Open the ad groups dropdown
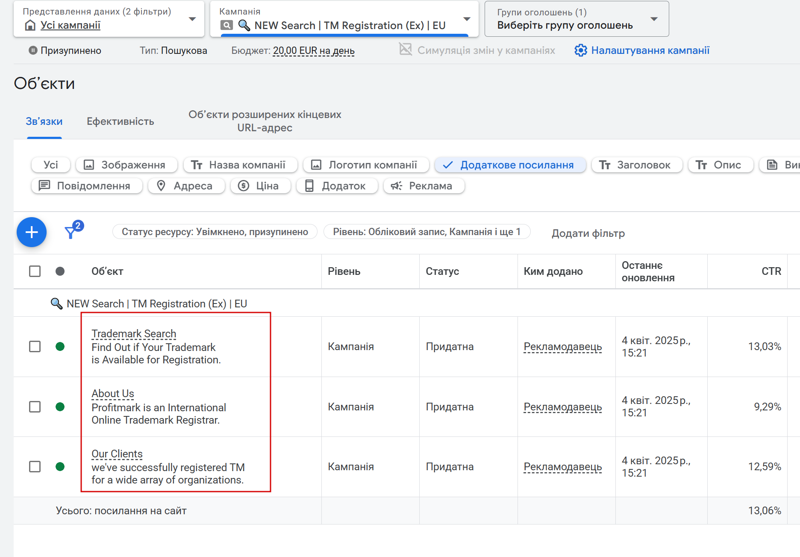 (x=654, y=19)
